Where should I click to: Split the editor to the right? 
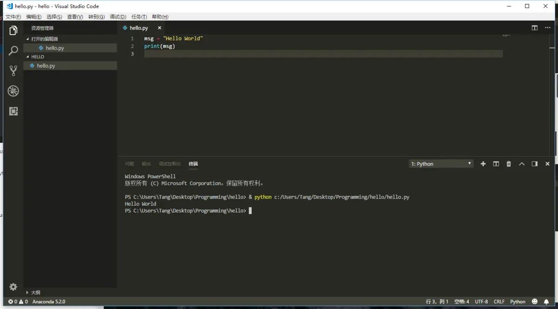(x=535, y=28)
